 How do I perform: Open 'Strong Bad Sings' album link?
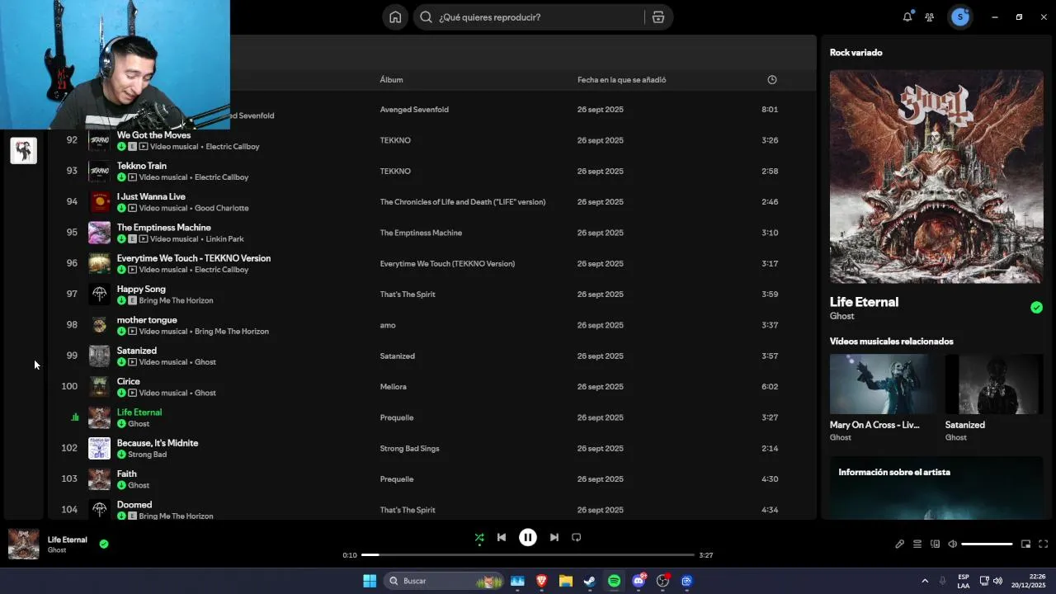409,449
